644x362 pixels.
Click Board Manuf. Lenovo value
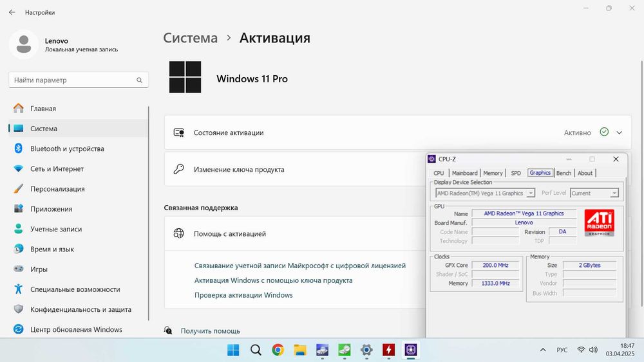[x=524, y=222]
